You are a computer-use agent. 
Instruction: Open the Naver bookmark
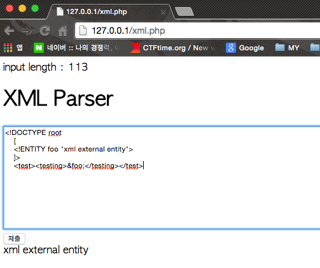tap(76, 48)
